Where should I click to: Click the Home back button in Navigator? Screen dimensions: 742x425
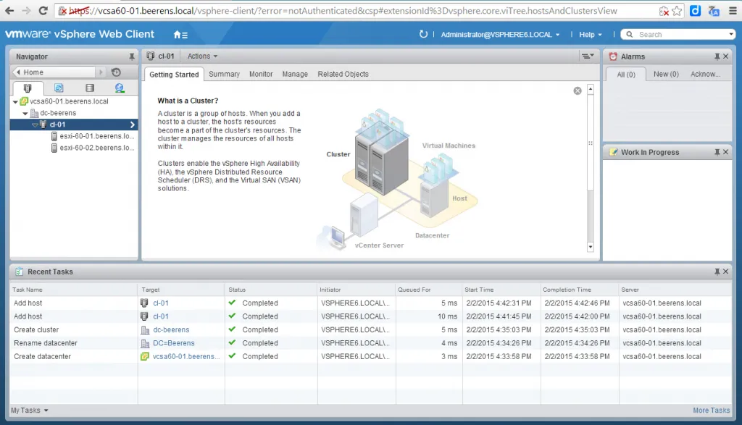(54, 72)
